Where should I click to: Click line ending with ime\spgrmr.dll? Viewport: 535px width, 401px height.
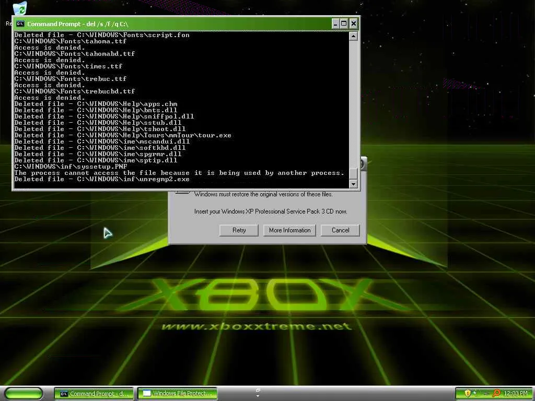pos(98,154)
